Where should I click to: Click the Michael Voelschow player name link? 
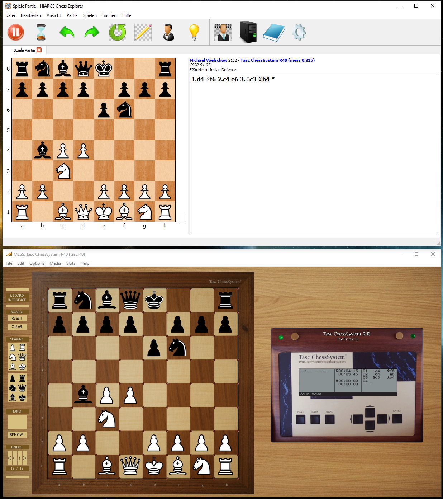(208, 60)
